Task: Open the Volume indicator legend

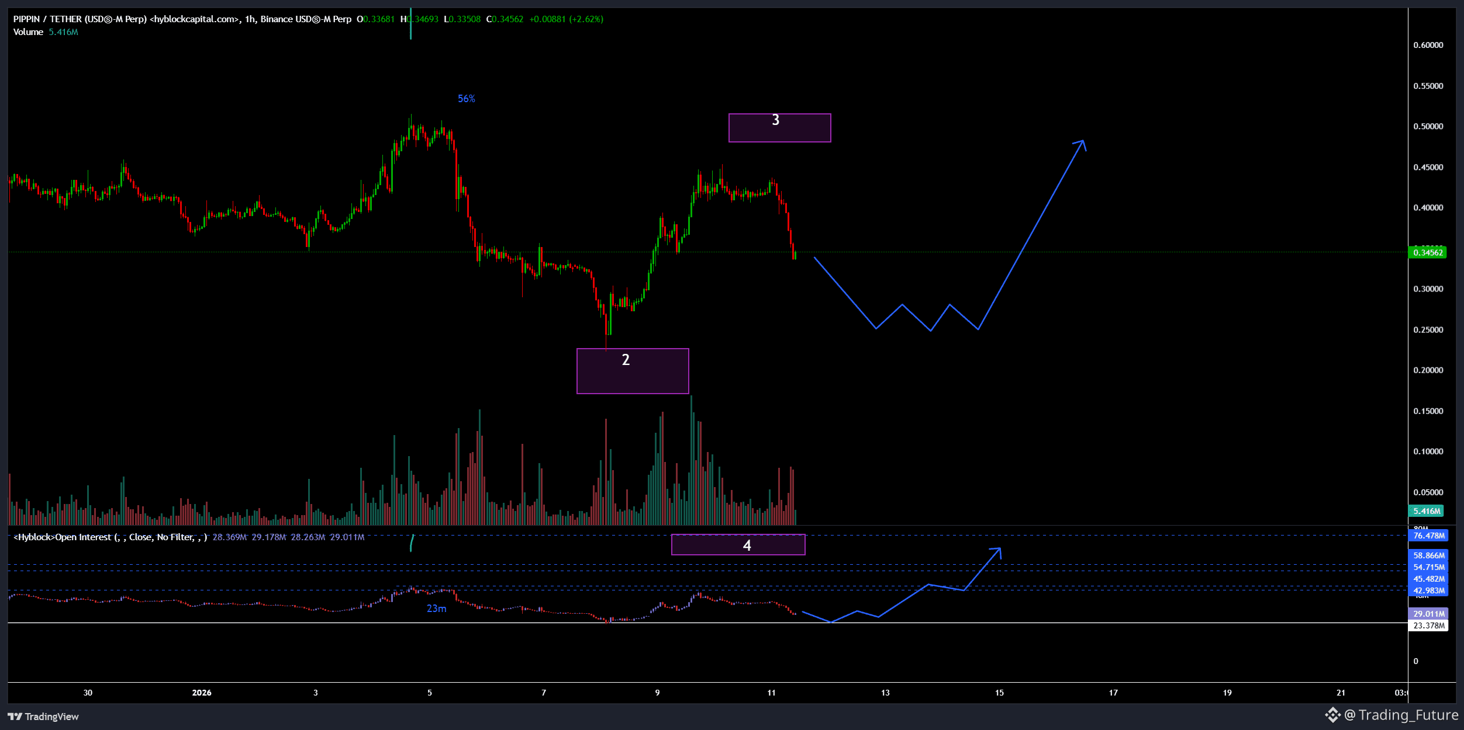Action: click(28, 32)
